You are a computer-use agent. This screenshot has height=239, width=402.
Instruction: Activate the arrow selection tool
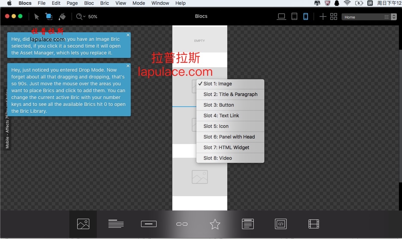pos(36,17)
